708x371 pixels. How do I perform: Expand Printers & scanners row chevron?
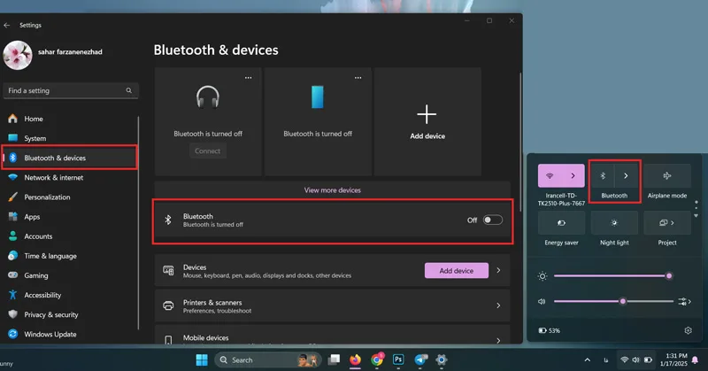[x=498, y=305]
